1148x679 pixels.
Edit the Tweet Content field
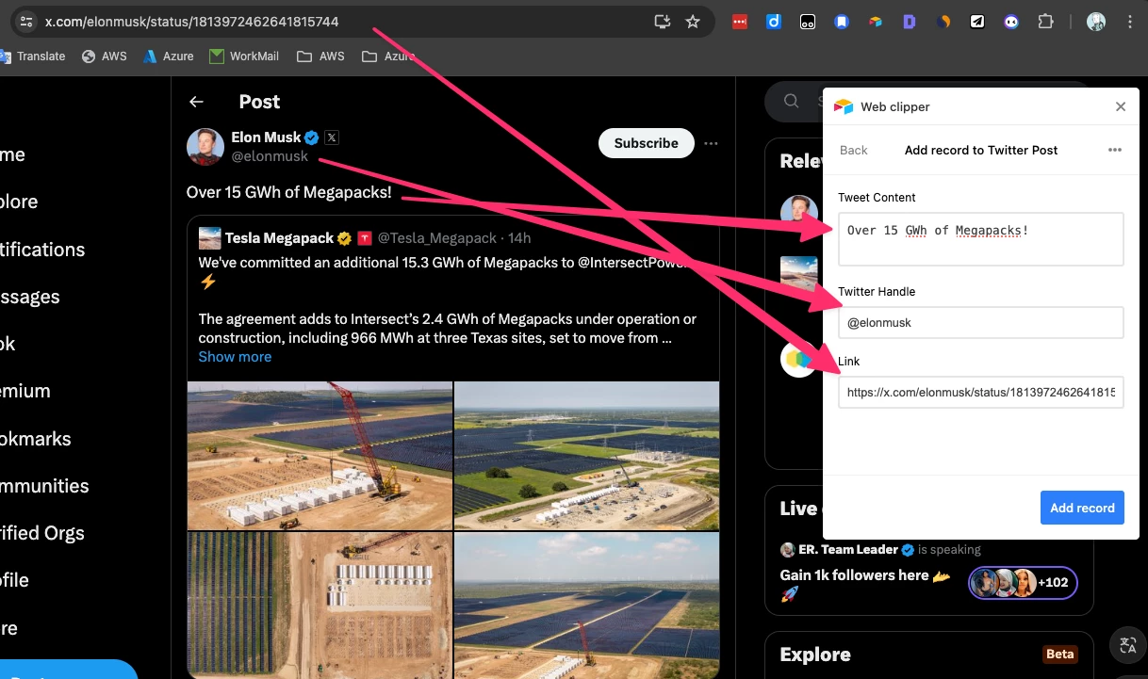click(x=981, y=239)
